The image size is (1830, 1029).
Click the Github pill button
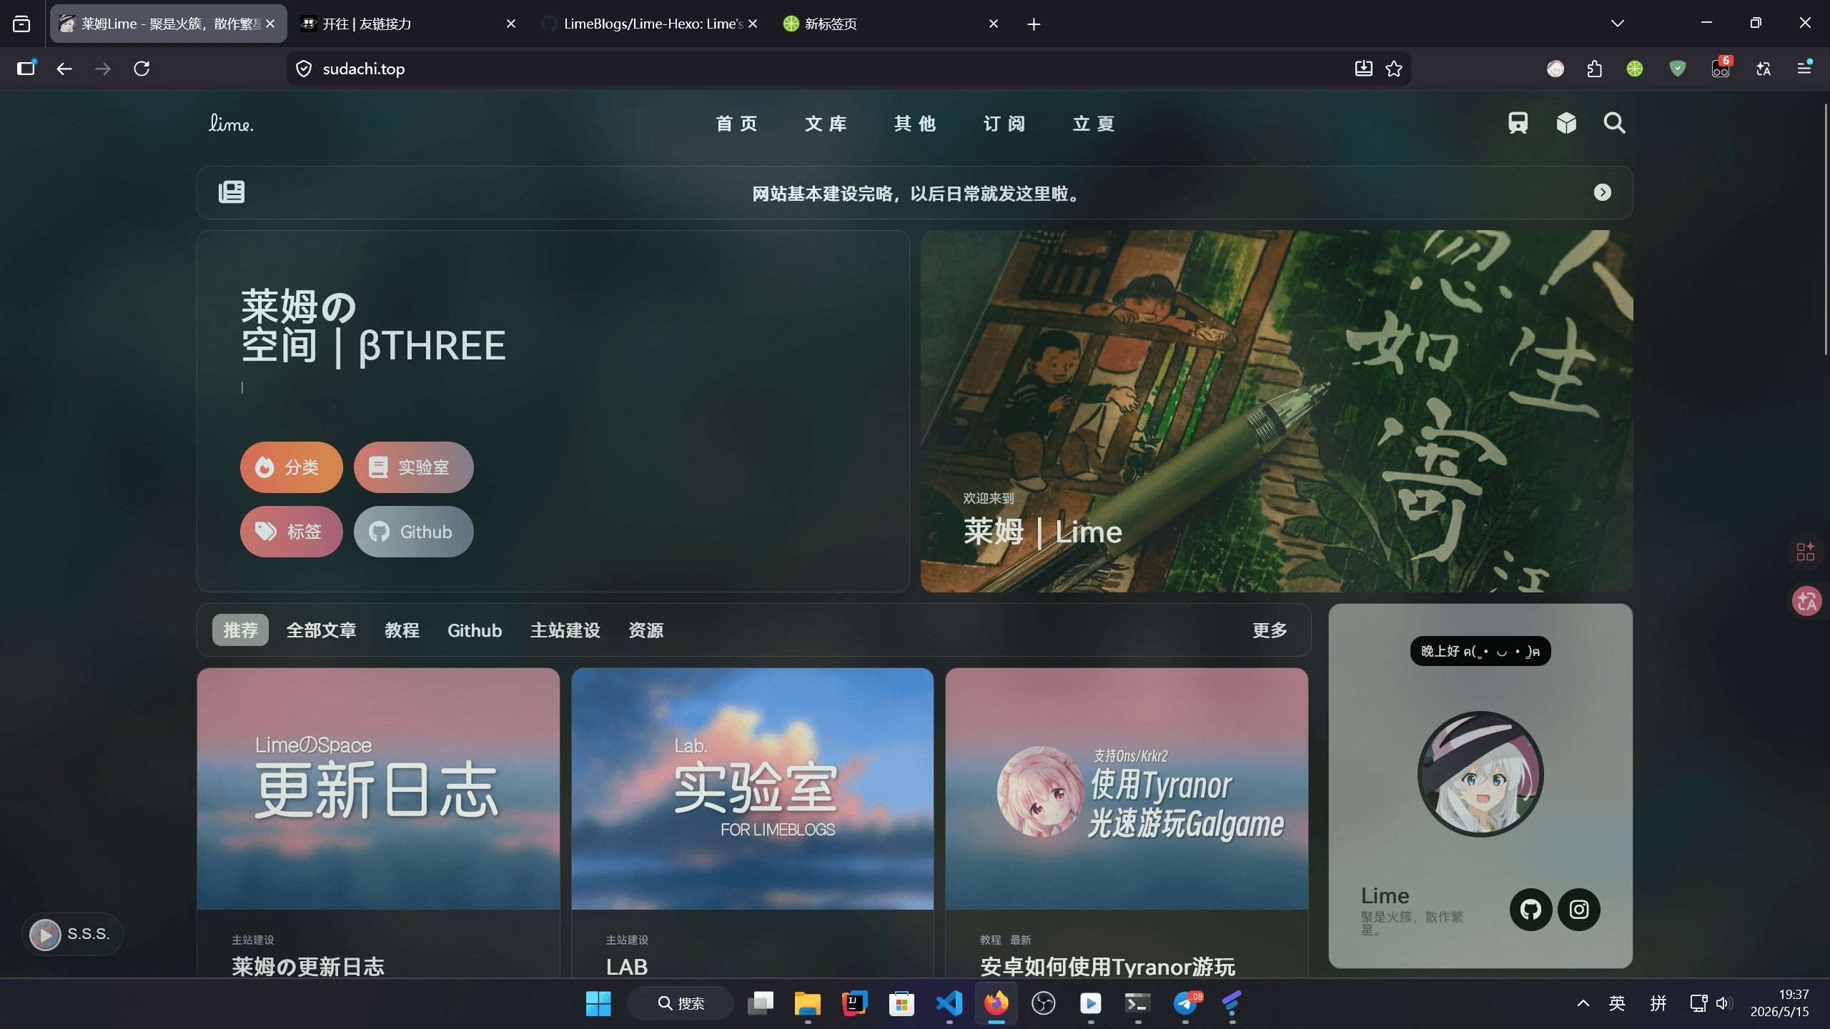413,532
